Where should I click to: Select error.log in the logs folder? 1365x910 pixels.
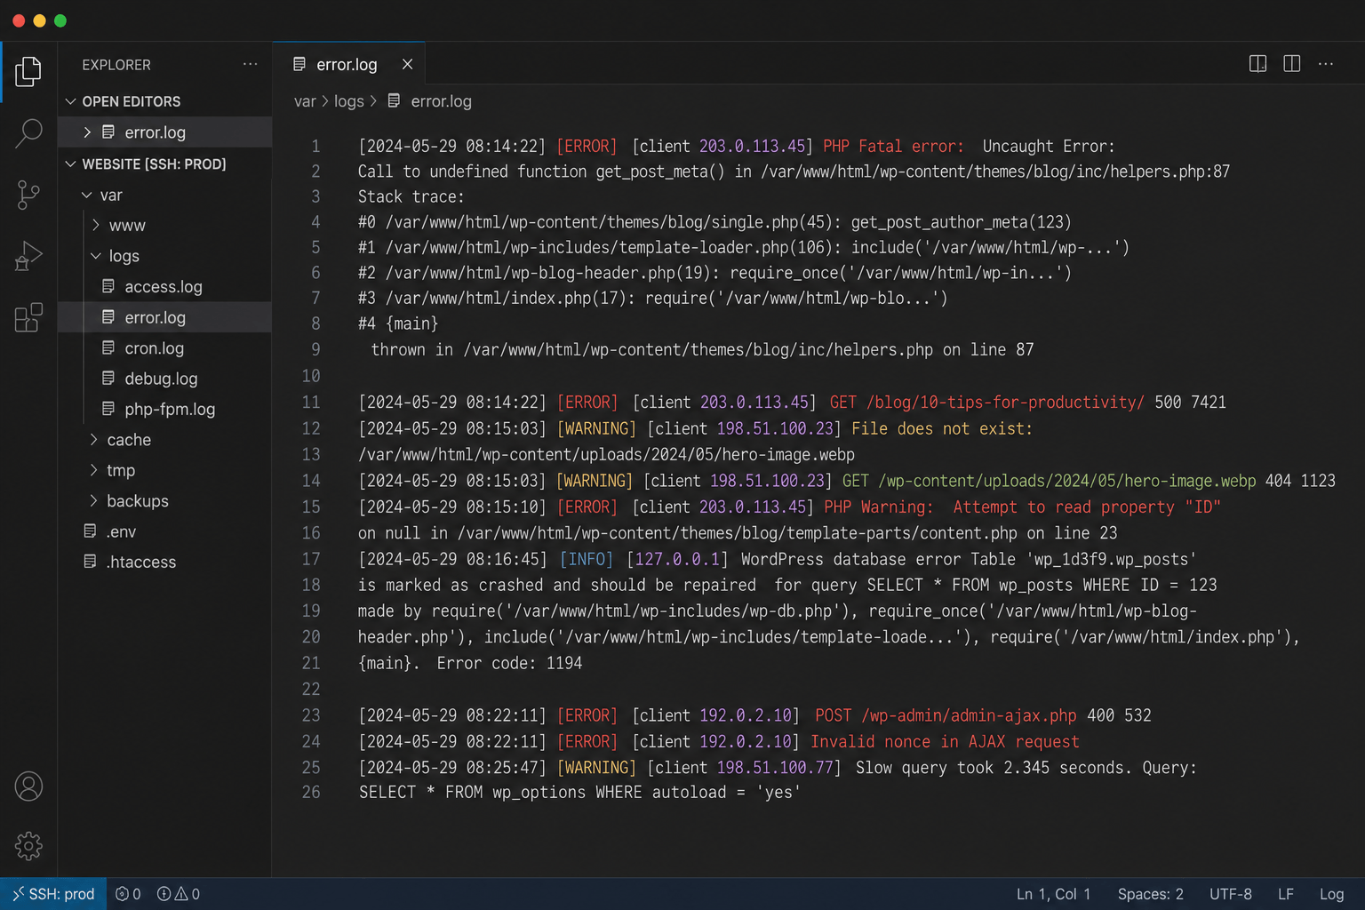[x=164, y=317]
